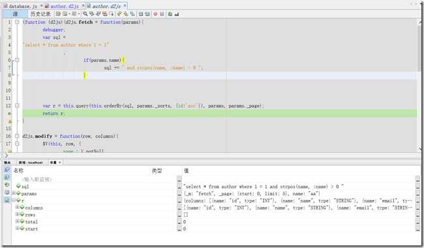Toggle Highlight Search icon

[x=104, y=14]
